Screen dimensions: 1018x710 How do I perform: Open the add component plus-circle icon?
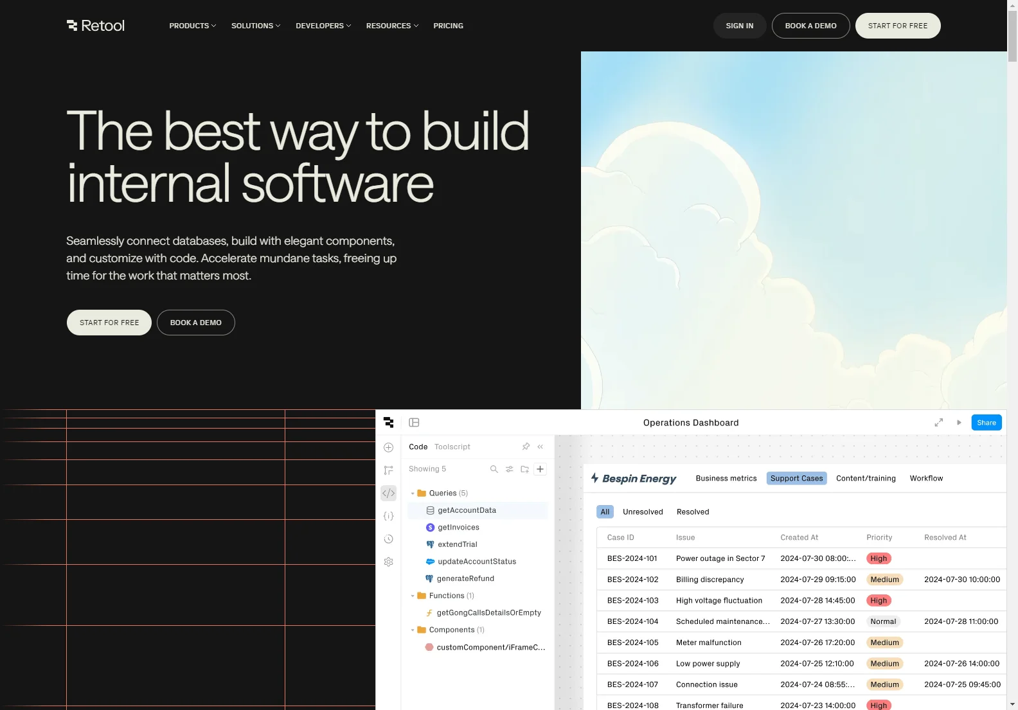click(x=388, y=447)
